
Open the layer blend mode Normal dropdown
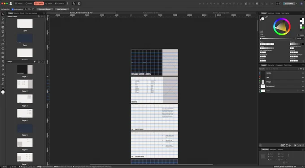tap(276, 69)
